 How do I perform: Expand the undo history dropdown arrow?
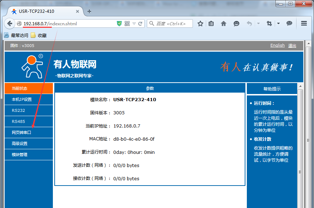tap(258, 24)
